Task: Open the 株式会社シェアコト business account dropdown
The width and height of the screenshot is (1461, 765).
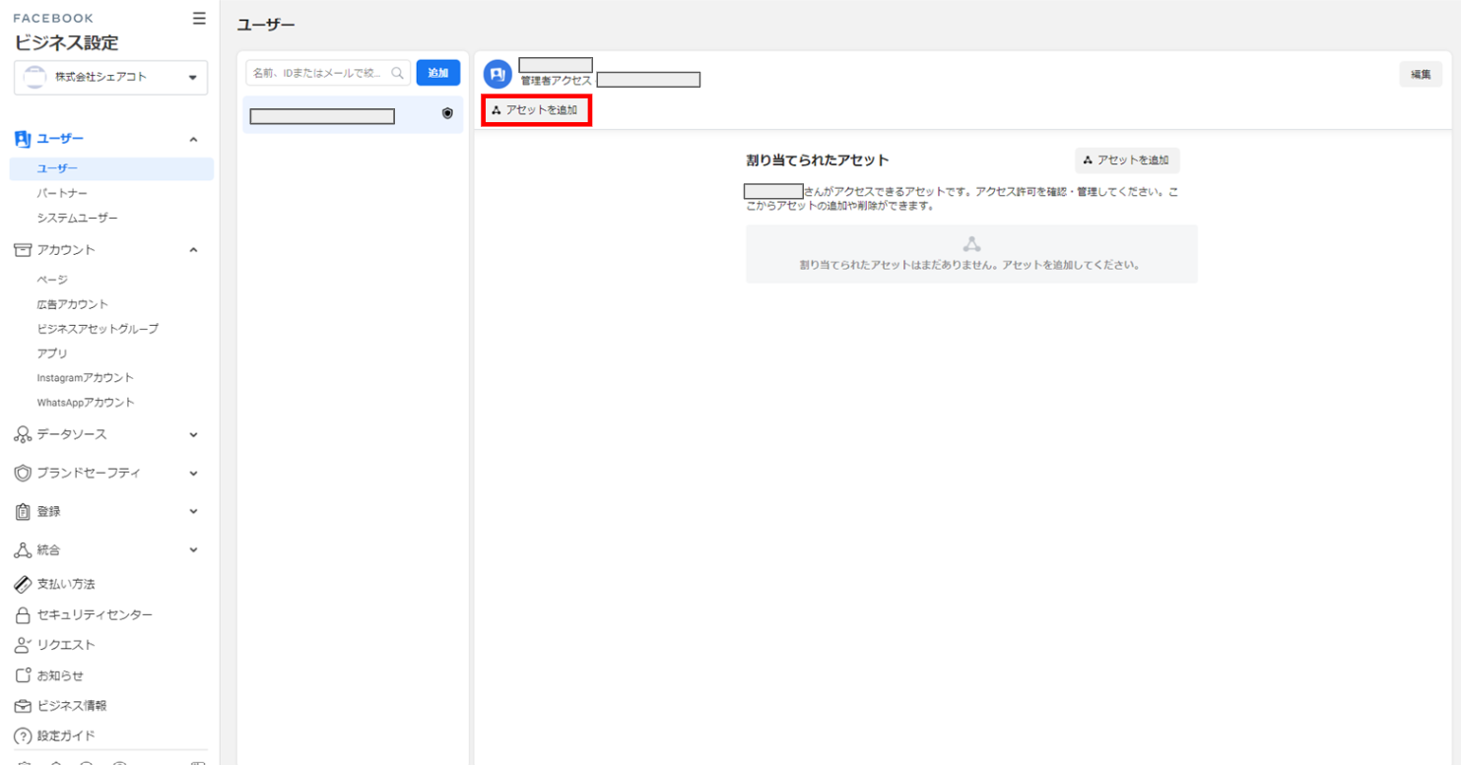Action: (x=110, y=78)
